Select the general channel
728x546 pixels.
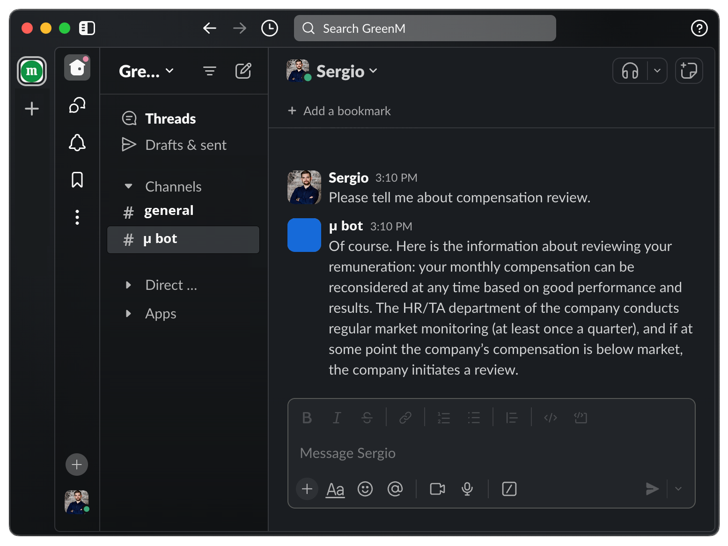click(x=169, y=211)
